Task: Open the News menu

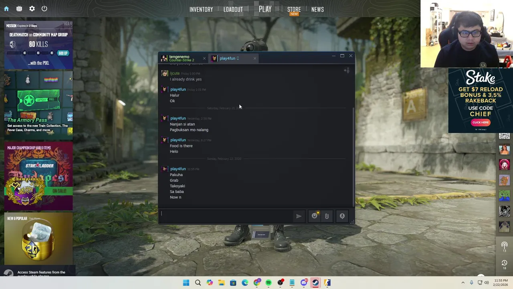Action: point(317,9)
